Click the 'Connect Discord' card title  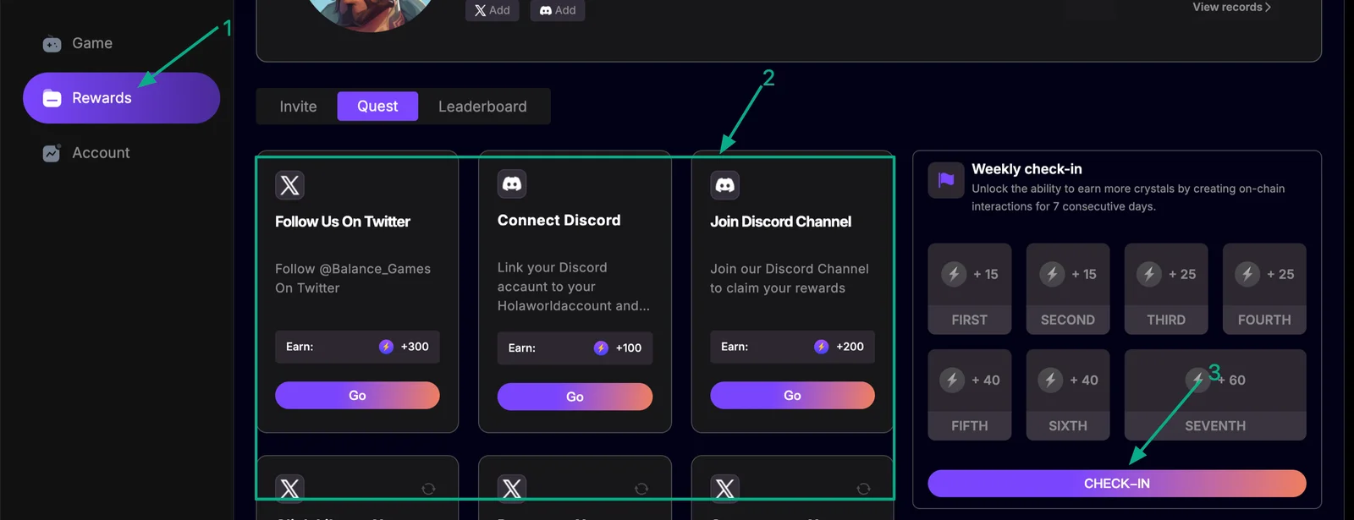pos(559,221)
